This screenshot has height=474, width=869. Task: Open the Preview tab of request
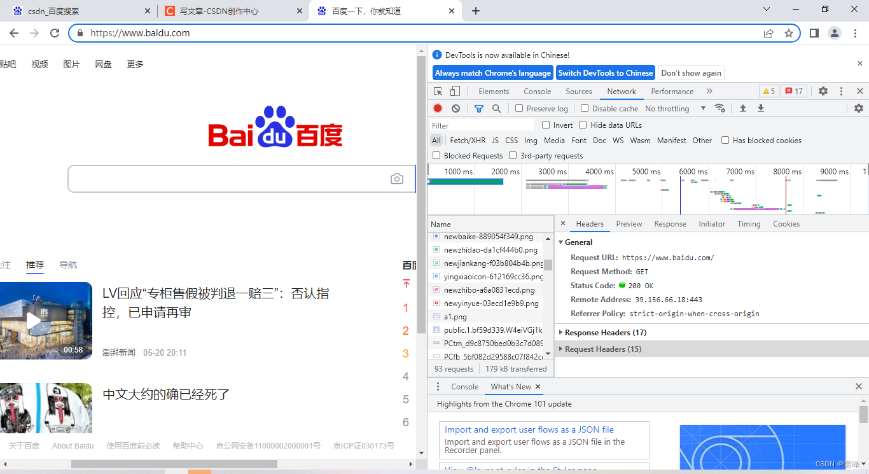point(629,223)
